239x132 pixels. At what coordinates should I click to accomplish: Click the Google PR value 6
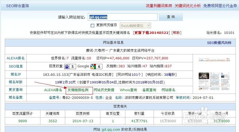(x=99, y=67)
